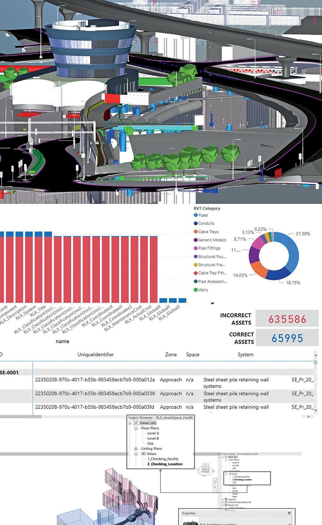Click the Cable Trays legend color swatch

[x=196, y=232]
